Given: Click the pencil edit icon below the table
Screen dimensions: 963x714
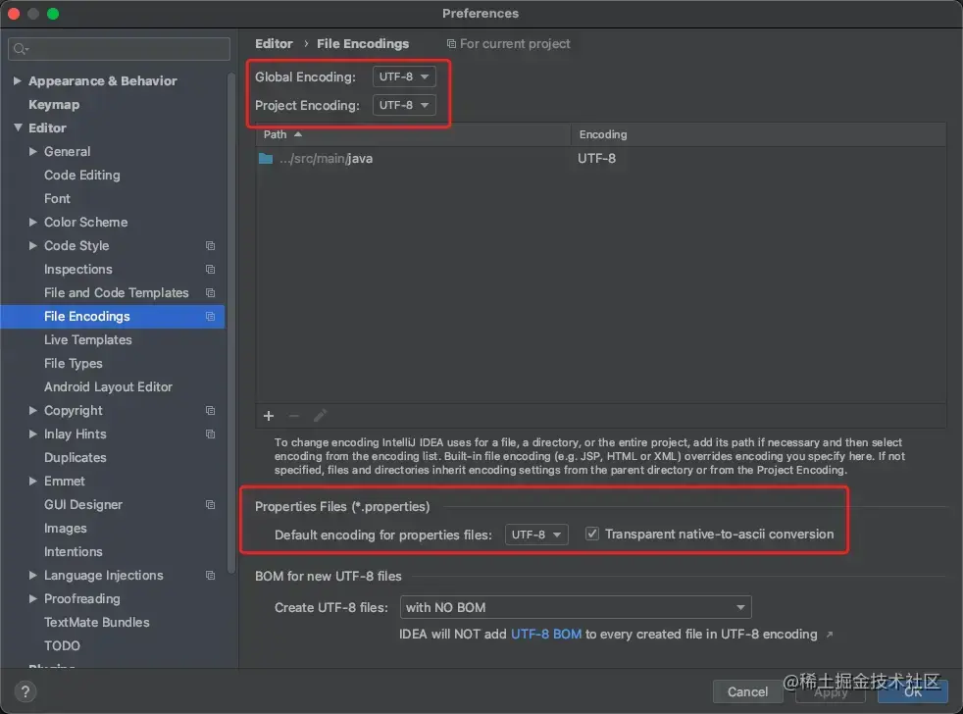Looking at the screenshot, I should (x=320, y=416).
